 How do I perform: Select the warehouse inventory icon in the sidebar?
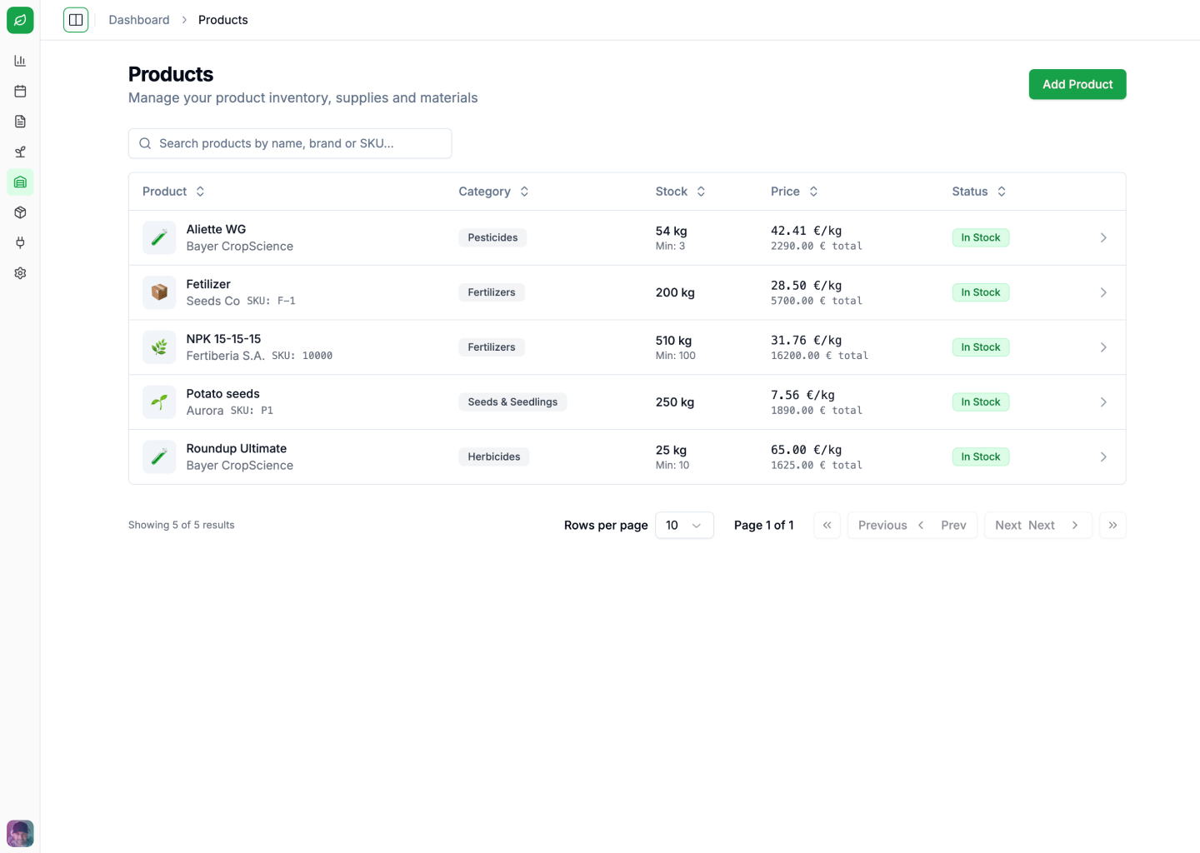(x=20, y=182)
